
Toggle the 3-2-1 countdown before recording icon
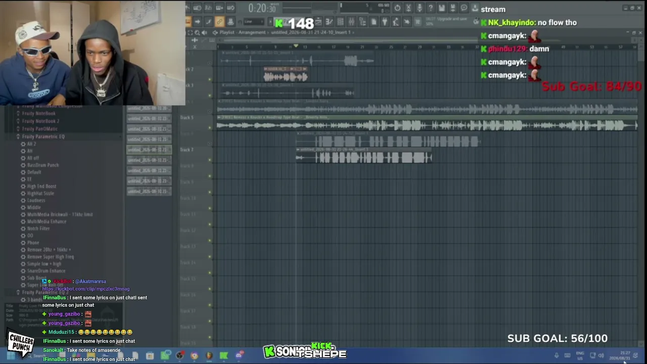(x=208, y=8)
